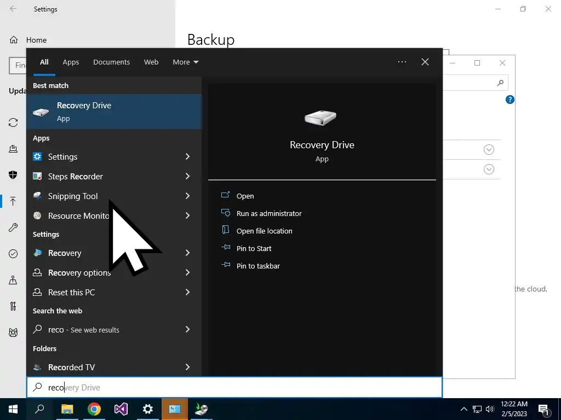Image resolution: width=561 pixels, height=420 pixels.
Task: Click the Troubleshoot wrench icon in Settings sidebar
Action: [13, 227]
